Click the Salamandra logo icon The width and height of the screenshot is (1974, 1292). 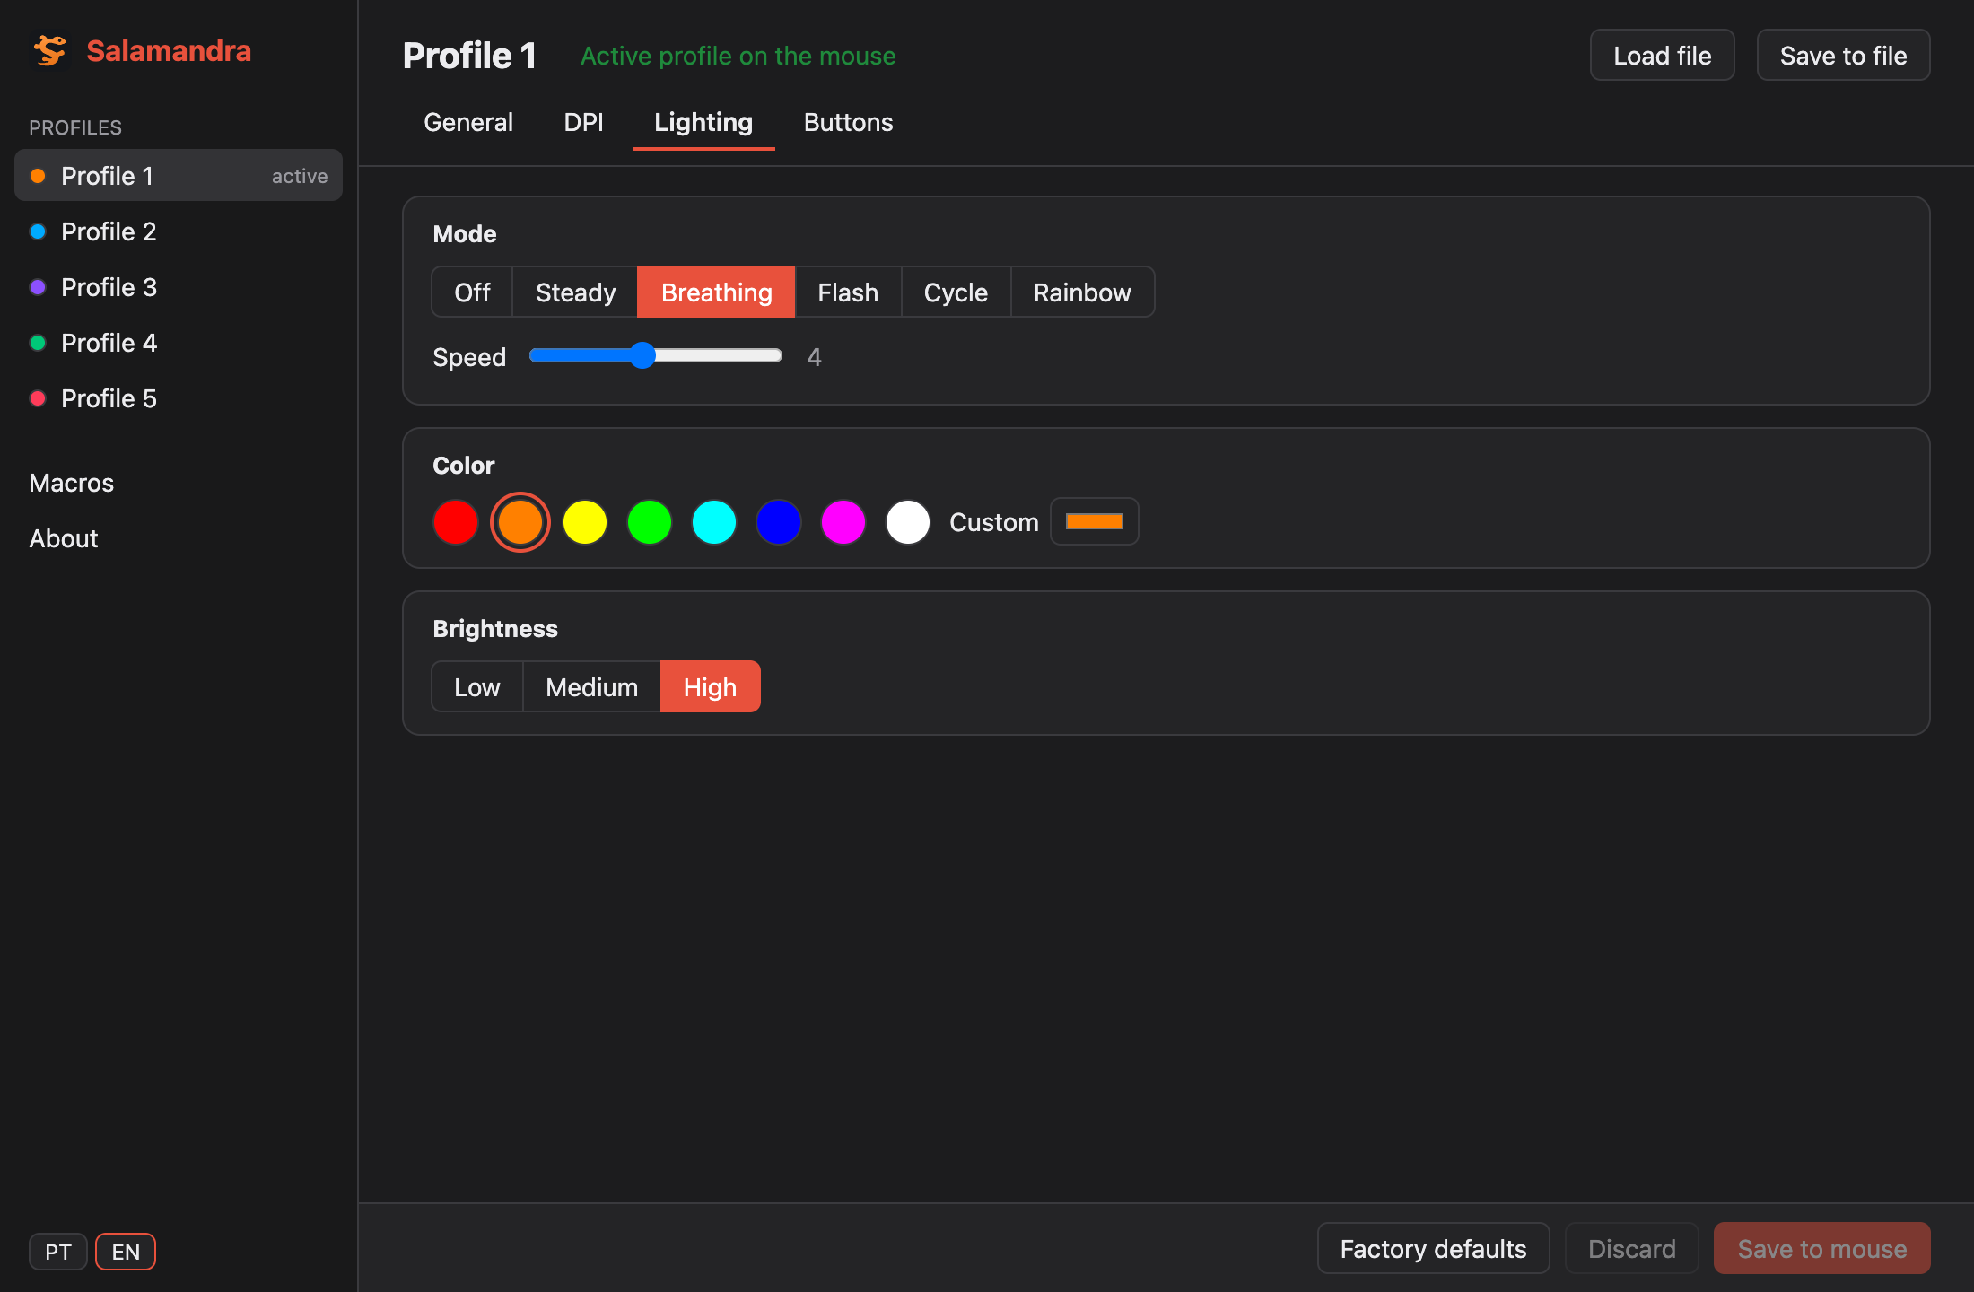[50, 51]
